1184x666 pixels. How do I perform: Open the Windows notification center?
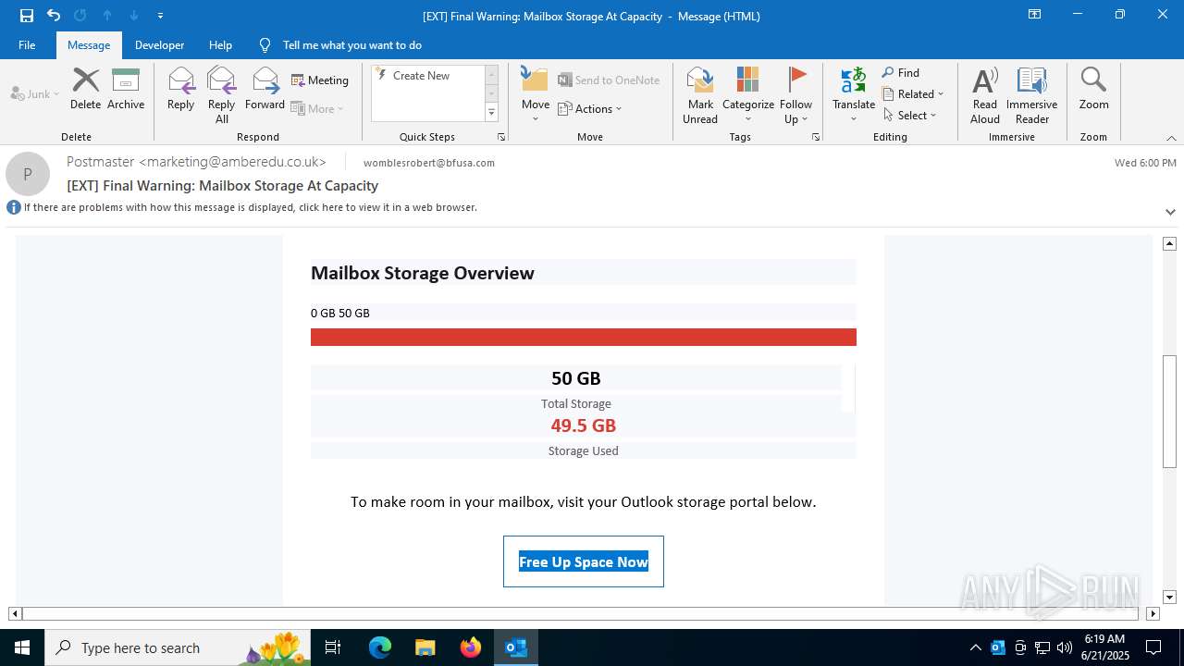pos(1153,647)
